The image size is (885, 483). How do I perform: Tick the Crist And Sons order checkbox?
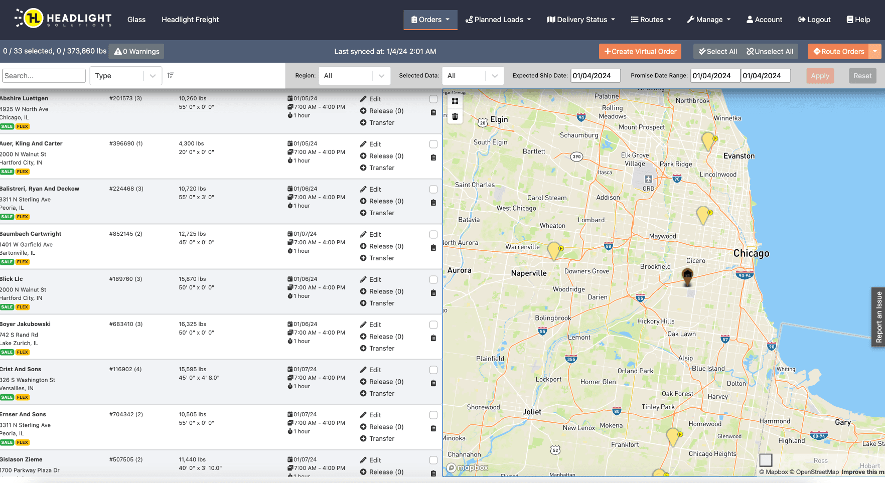click(x=433, y=370)
